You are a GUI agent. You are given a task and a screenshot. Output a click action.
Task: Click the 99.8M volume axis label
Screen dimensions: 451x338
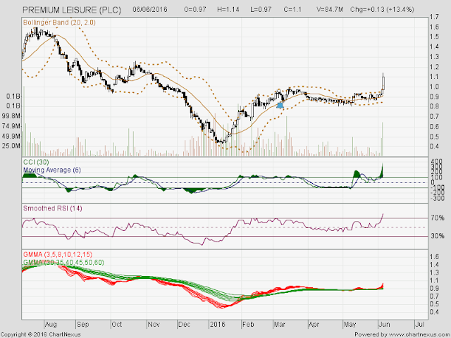(x=13, y=116)
